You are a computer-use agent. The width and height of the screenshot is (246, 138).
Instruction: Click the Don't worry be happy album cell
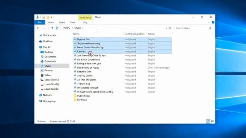[x=159, y=68]
